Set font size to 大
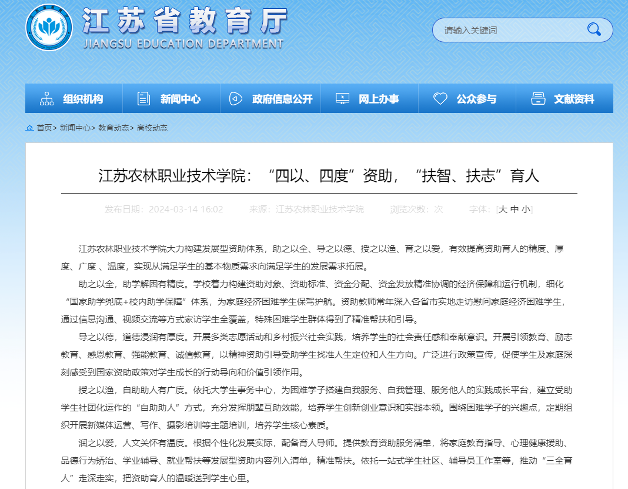The width and height of the screenshot is (628, 489). point(503,209)
